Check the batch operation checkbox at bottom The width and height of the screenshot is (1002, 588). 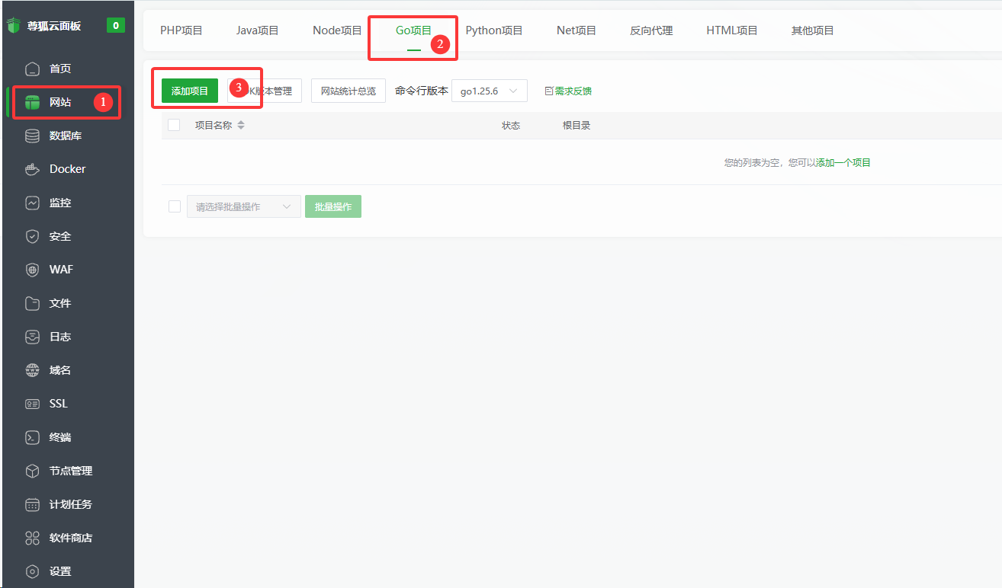point(174,206)
